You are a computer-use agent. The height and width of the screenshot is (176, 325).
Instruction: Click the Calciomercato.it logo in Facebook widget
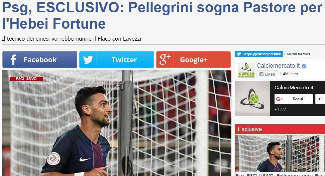pyautogui.click(x=246, y=70)
